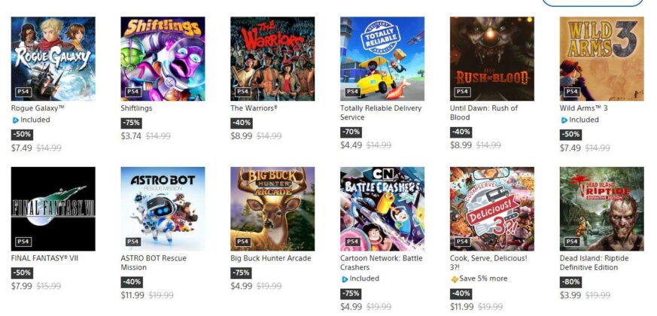Open the Wild Arms 3 cover art
The width and height of the screenshot is (657, 316).
pos(602,59)
